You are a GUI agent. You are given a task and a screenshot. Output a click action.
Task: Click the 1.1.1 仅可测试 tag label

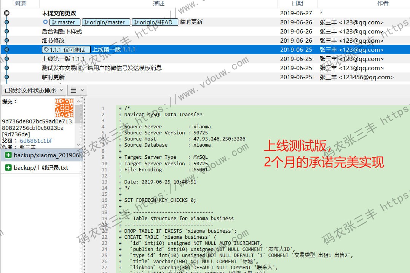[x=66, y=50]
